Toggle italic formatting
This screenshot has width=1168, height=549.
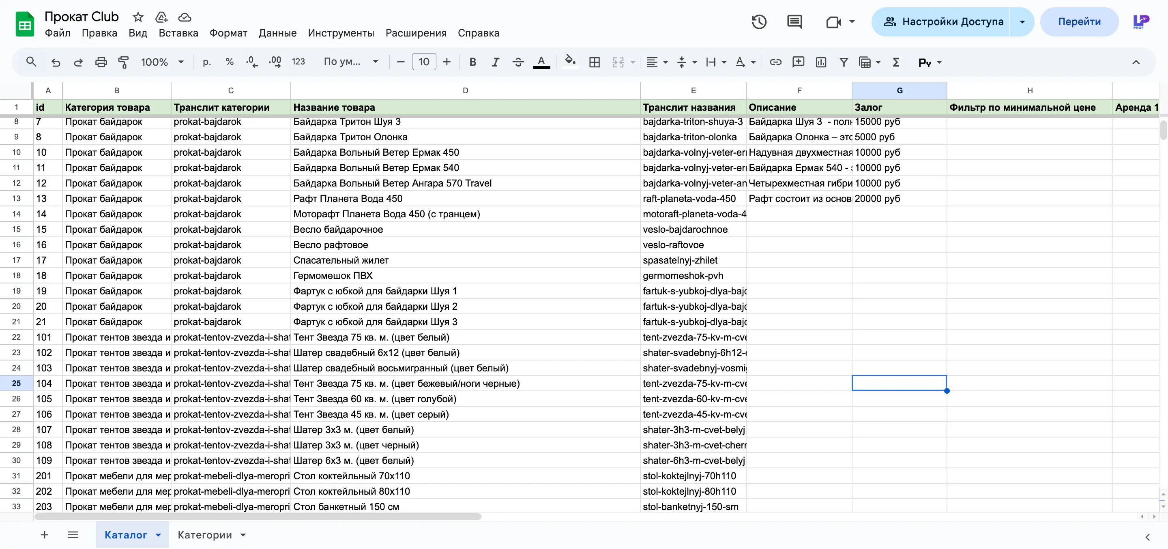tap(495, 62)
